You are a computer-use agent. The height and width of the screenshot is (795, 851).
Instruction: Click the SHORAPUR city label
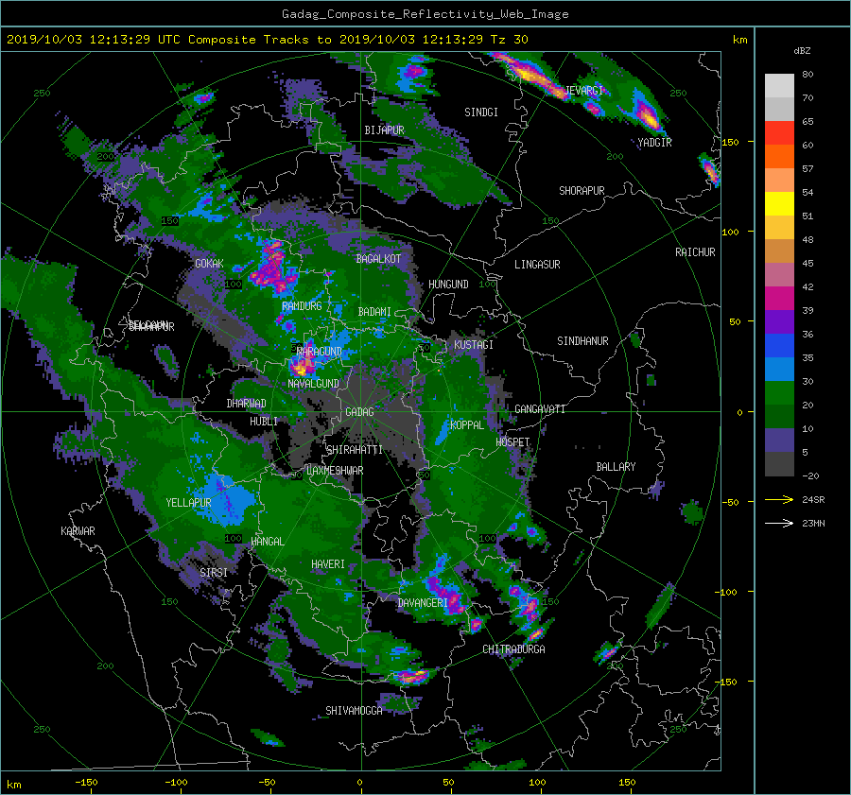[582, 191]
